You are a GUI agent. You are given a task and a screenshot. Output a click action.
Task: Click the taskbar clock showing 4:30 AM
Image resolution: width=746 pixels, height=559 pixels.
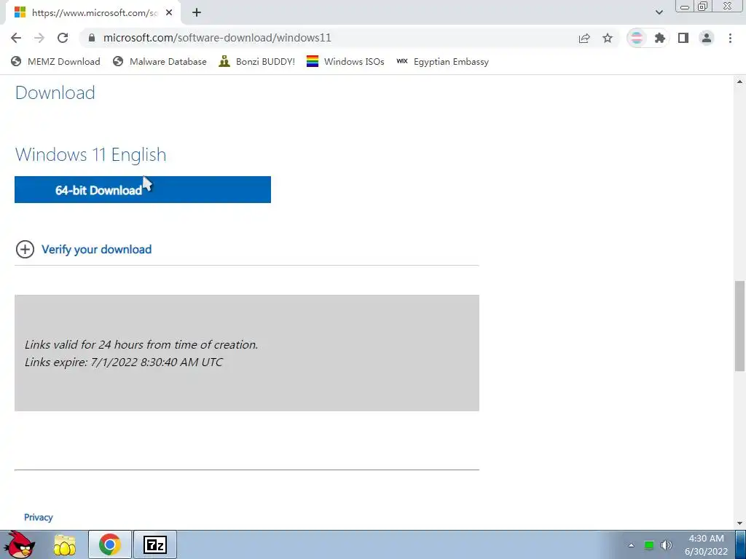706,544
